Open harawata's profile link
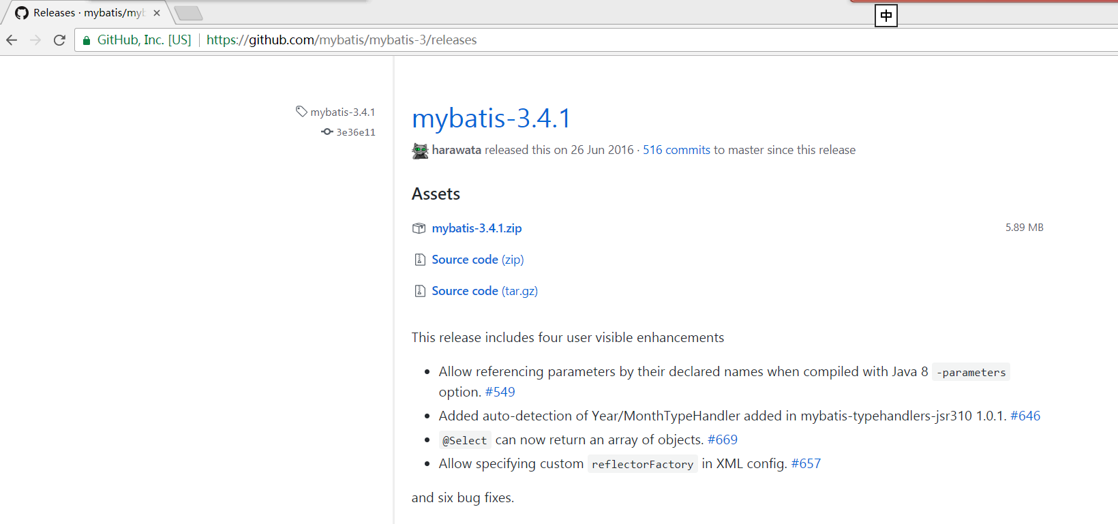Viewport: 1118px width, 524px height. point(457,150)
